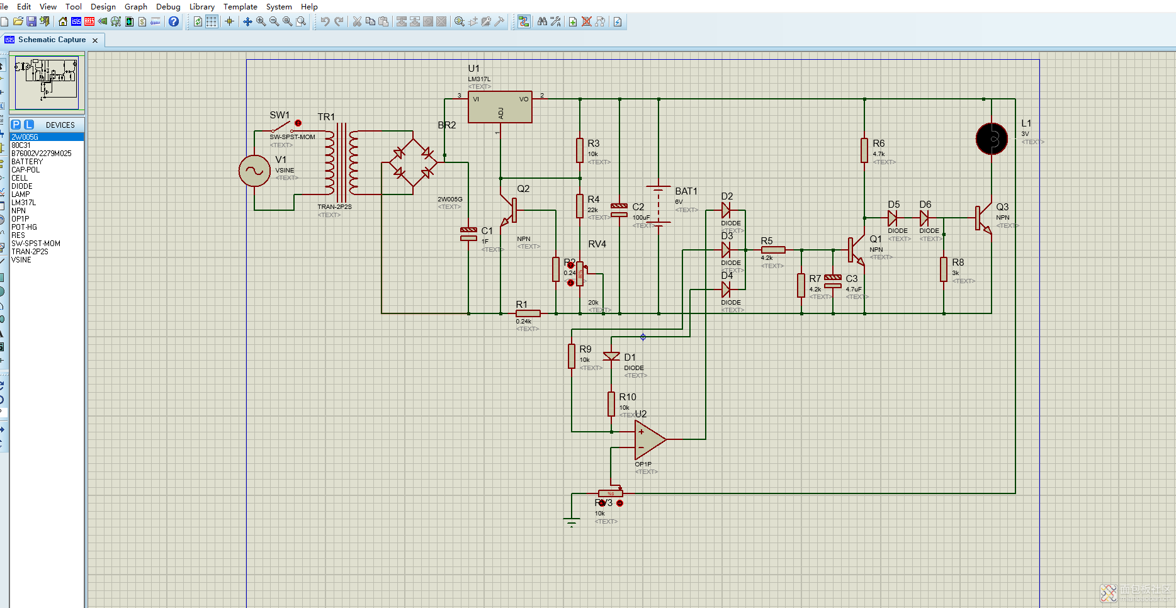This screenshot has height=608, width=1176.
Task: Select the Schematic Capture tab
Action: point(52,40)
